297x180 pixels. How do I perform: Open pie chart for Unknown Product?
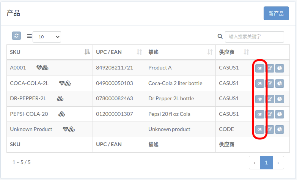click(280, 129)
